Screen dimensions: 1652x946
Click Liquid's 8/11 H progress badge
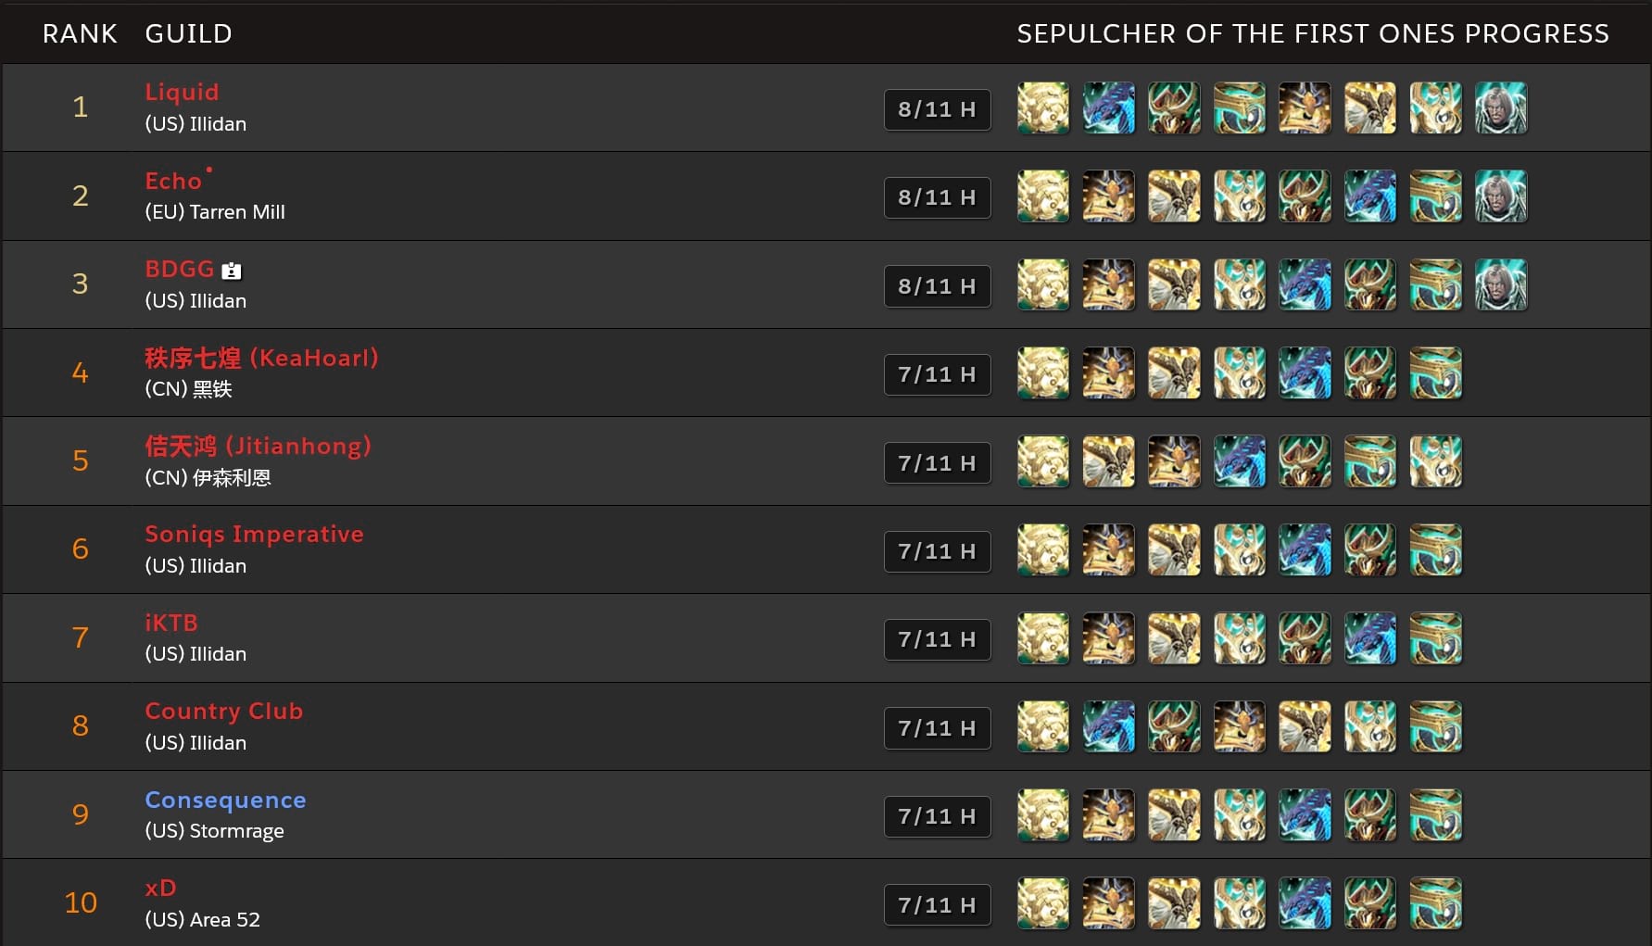938,109
